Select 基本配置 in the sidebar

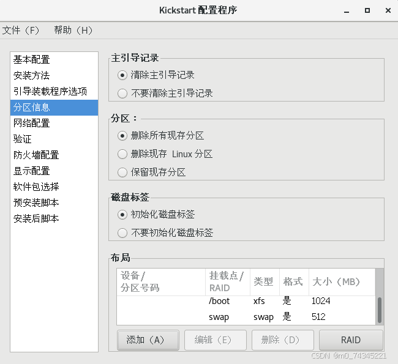(54, 59)
